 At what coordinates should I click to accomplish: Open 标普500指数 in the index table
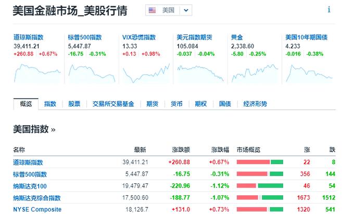pos(30,175)
